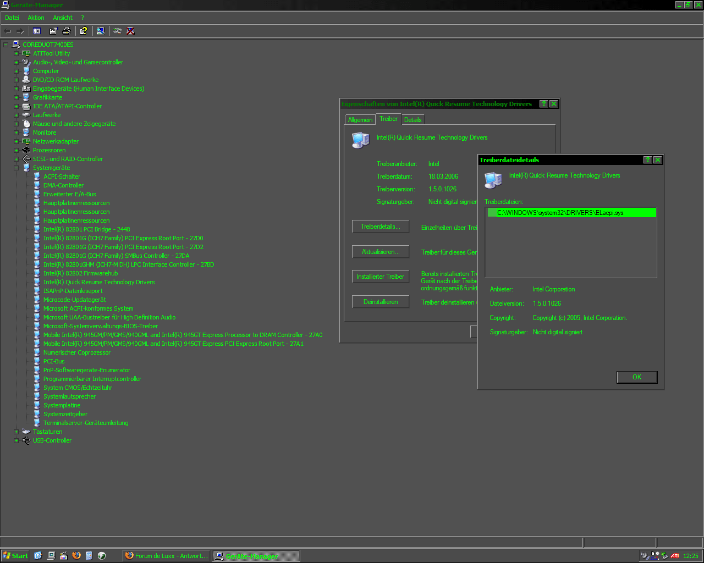704x563 pixels.
Task: Click the first blue quick launch icon
Action: (38, 556)
